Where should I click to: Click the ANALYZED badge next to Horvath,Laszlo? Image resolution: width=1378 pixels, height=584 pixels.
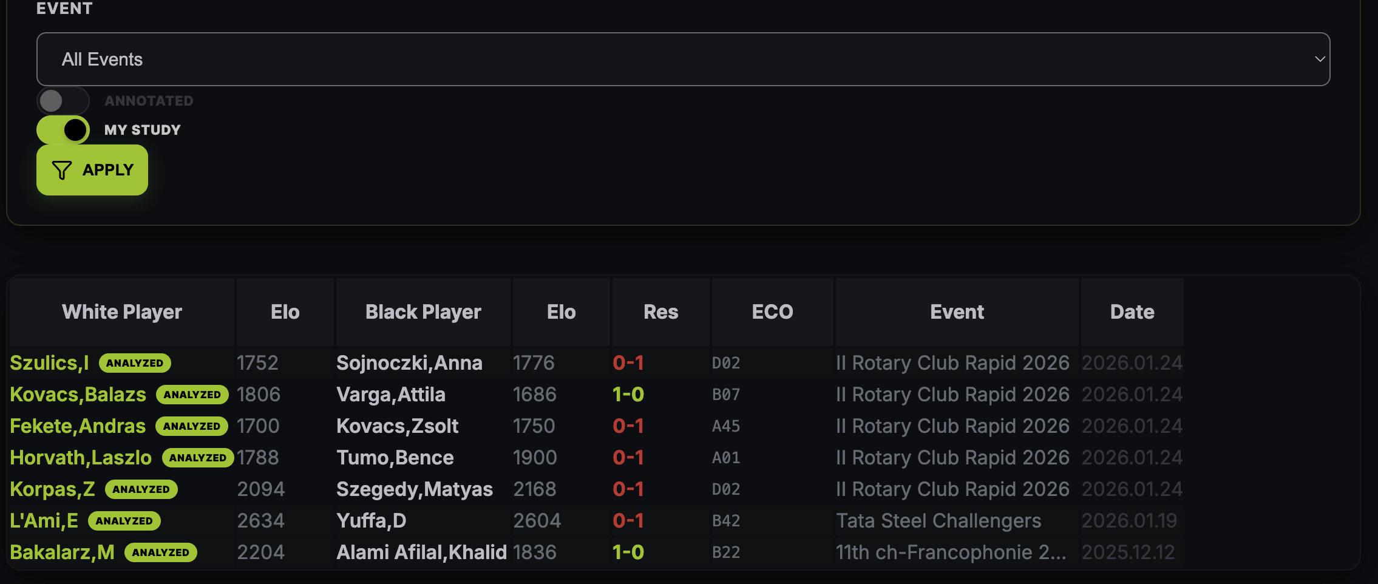pos(198,458)
